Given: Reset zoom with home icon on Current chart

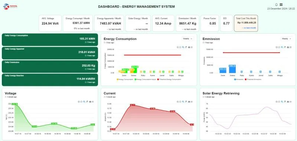Looking at the screenshot, I should click(189, 101).
